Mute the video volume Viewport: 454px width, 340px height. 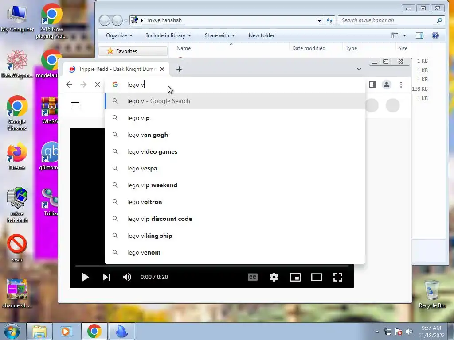click(x=127, y=277)
